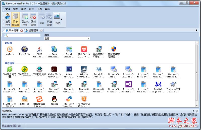Screen dimensions: 201x130
Task: Open the 命令 menu
Action: 31,9
